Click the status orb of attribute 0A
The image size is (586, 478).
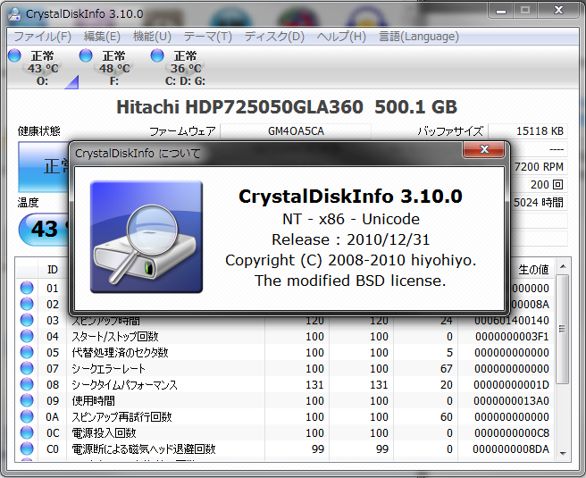(27, 416)
